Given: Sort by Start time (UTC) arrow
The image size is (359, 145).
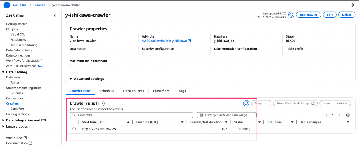Looking at the screenshot, I should [128, 122].
